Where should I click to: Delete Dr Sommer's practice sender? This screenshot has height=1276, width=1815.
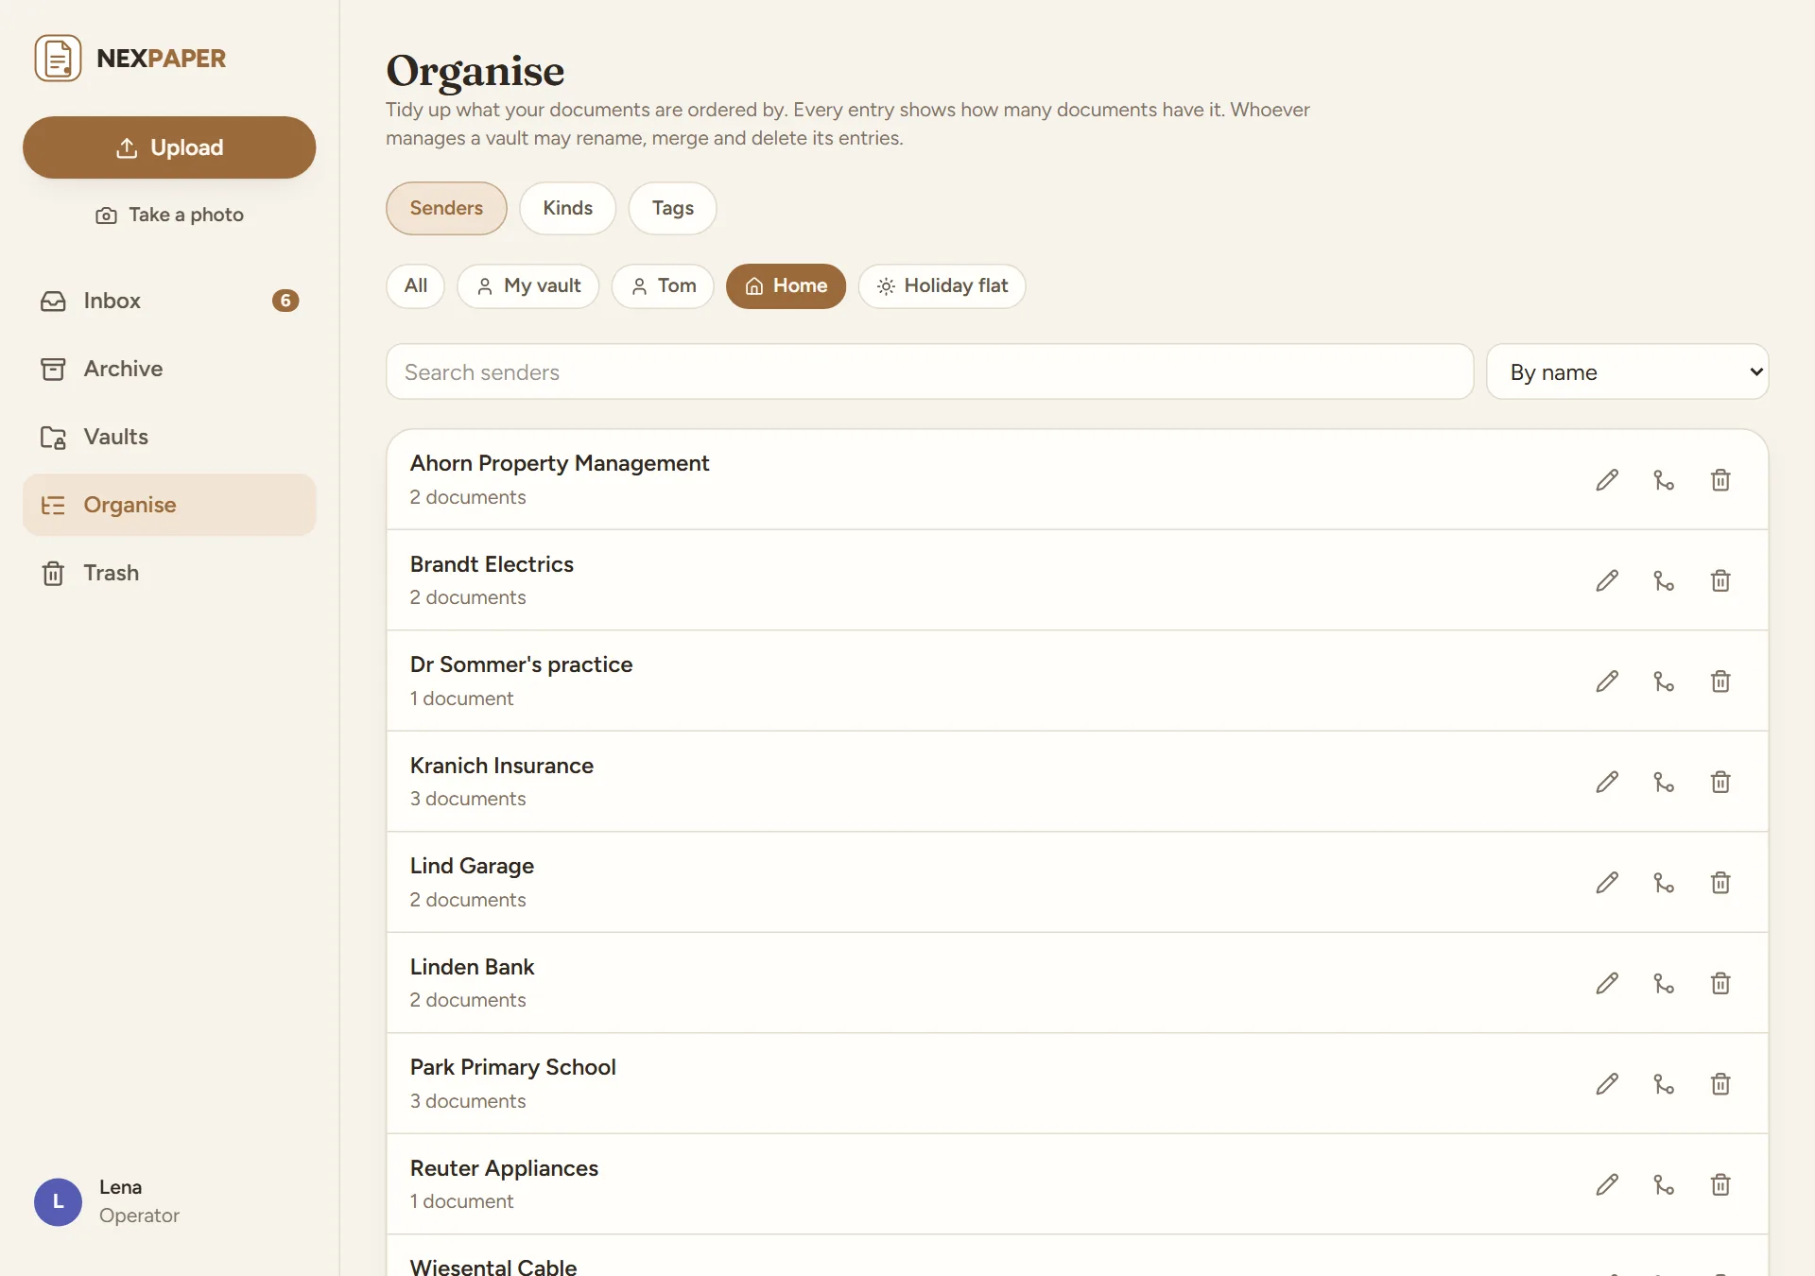[1720, 681]
